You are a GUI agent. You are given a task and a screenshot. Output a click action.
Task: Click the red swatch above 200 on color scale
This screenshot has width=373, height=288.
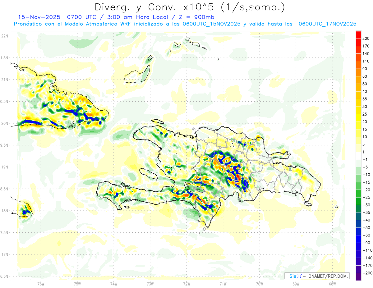[358, 34]
